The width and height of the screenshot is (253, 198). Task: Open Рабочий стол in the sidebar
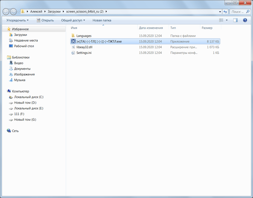tap(24, 46)
